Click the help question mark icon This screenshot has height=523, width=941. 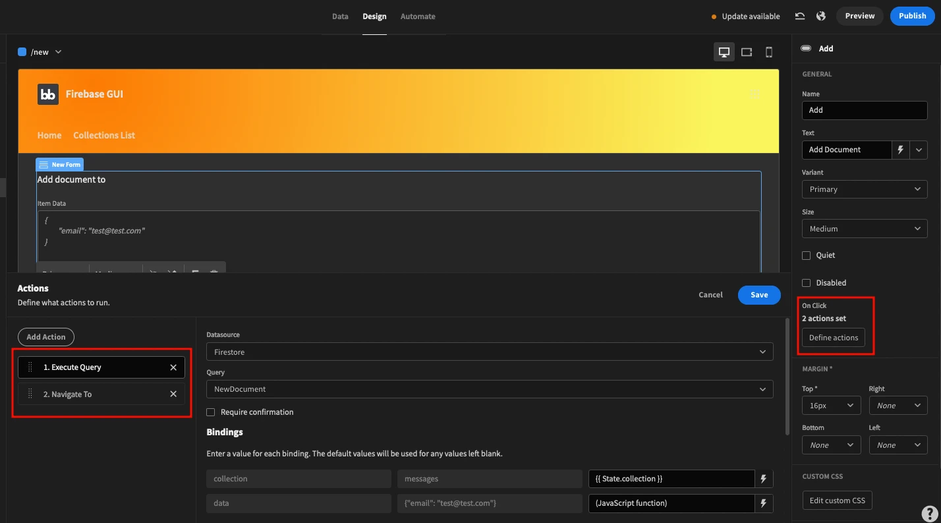click(929, 512)
